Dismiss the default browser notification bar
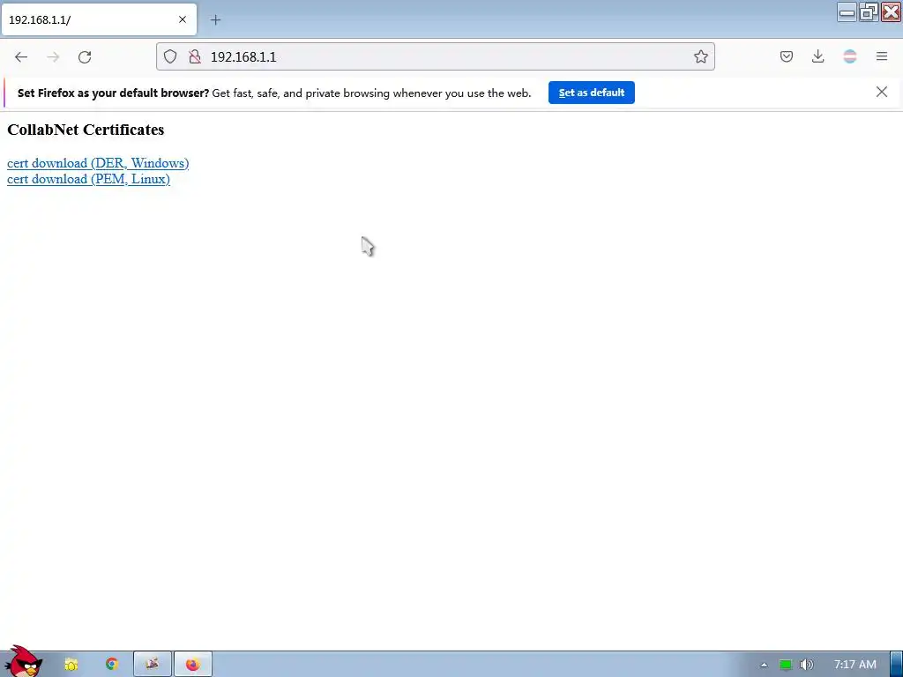 882,92
